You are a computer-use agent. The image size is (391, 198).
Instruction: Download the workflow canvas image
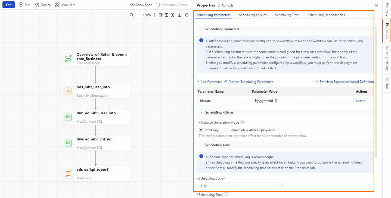[x=180, y=15]
